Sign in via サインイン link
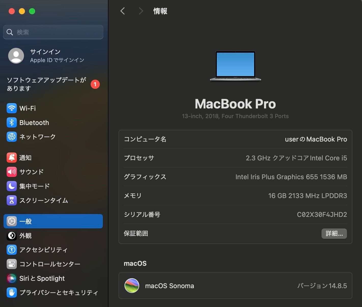Image resolution: width=362 pixels, height=307 pixels. pyautogui.click(x=45, y=52)
